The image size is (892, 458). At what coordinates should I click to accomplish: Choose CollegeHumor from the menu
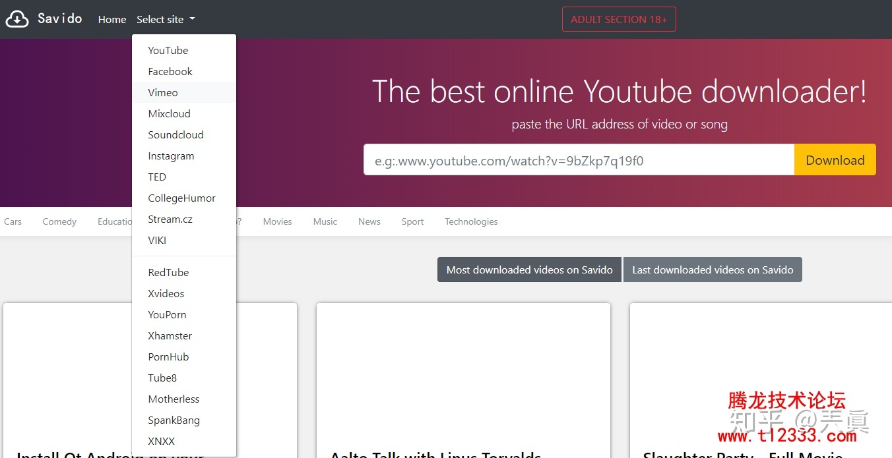[181, 198]
